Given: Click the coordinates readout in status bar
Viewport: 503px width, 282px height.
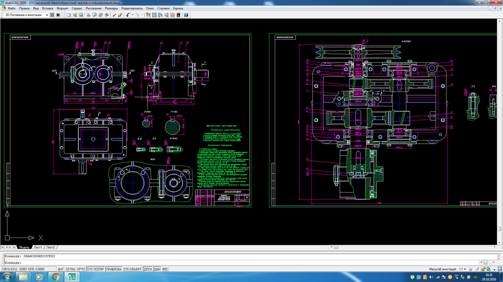Looking at the screenshot, I should point(29,269).
